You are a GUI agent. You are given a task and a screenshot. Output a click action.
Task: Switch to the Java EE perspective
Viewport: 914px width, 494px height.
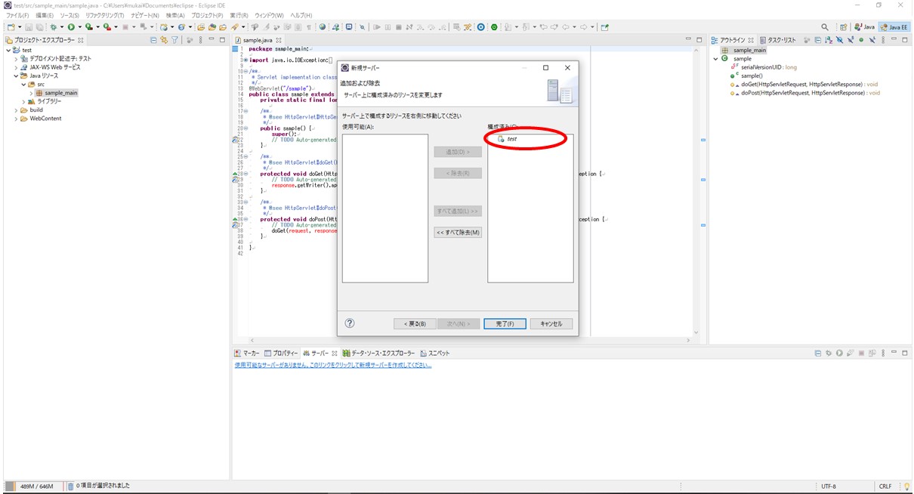(894, 27)
